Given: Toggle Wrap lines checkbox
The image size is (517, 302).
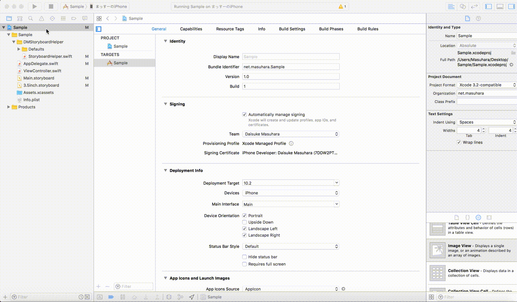Looking at the screenshot, I should coord(459,143).
